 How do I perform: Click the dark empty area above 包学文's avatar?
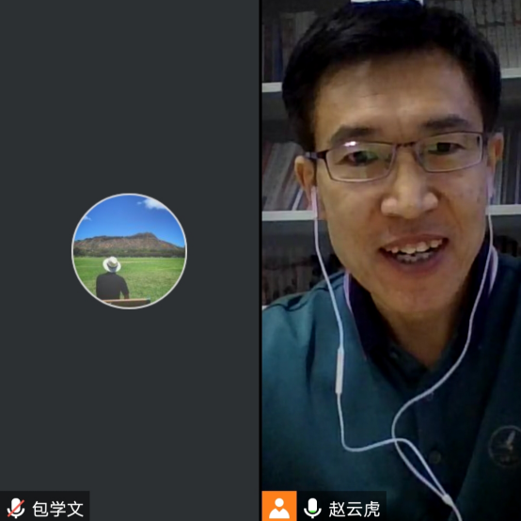pyautogui.click(x=129, y=96)
